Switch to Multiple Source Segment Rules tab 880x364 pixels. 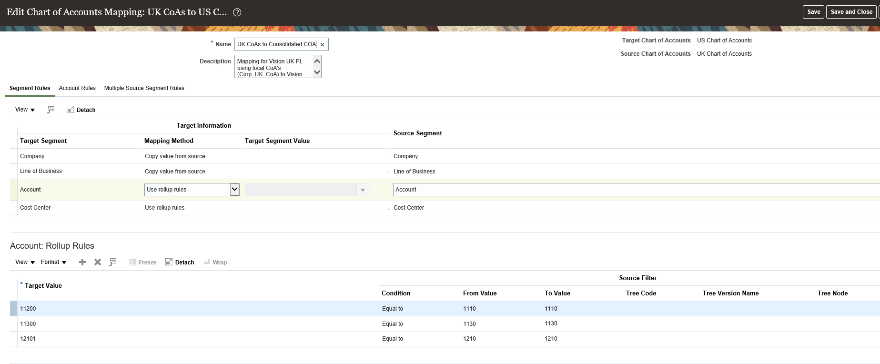coord(144,88)
